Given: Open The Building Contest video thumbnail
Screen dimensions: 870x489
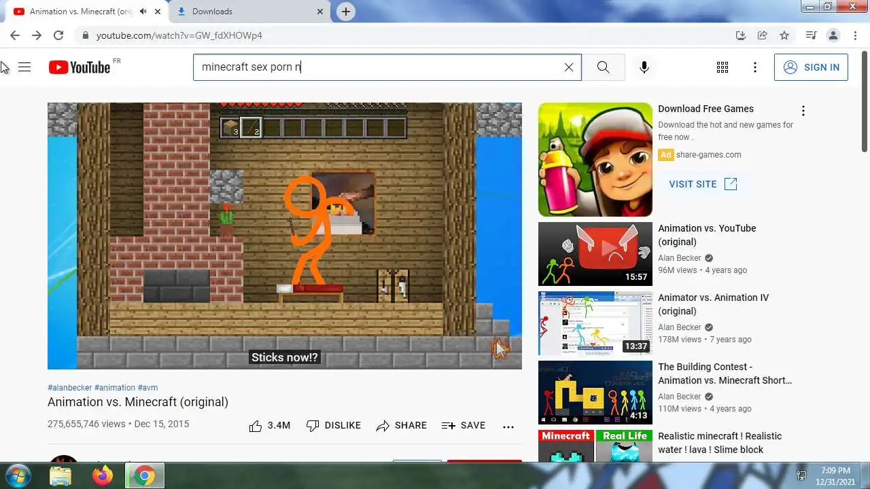Looking at the screenshot, I should pos(595,393).
